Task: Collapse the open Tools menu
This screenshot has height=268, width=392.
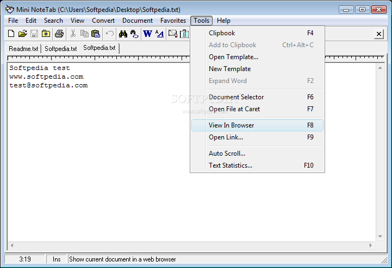Action: (202, 21)
